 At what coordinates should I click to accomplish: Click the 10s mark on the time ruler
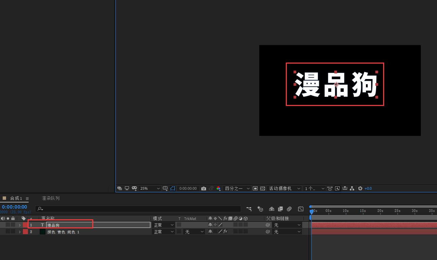(x=345, y=211)
